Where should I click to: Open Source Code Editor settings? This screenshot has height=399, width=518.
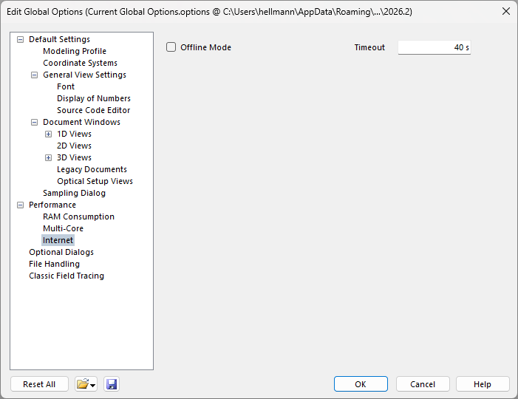coord(94,110)
